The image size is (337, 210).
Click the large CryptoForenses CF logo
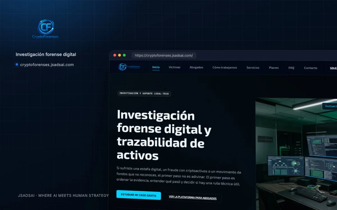[x=45, y=29]
